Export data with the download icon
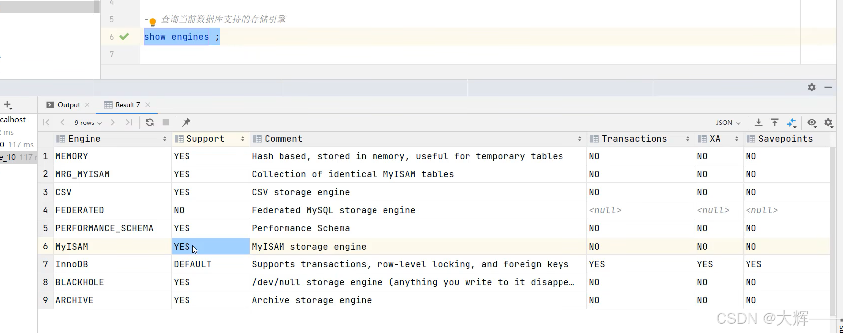The height and width of the screenshot is (333, 843). (759, 122)
